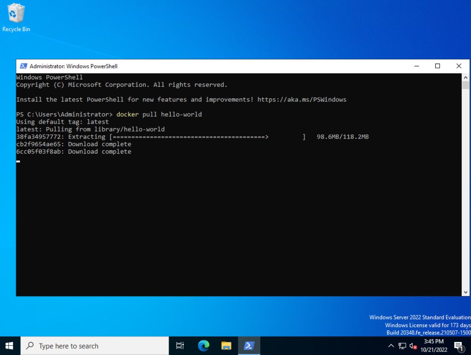Open Task View from the taskbar
471x355 pixels.
[x=180, y=346]
